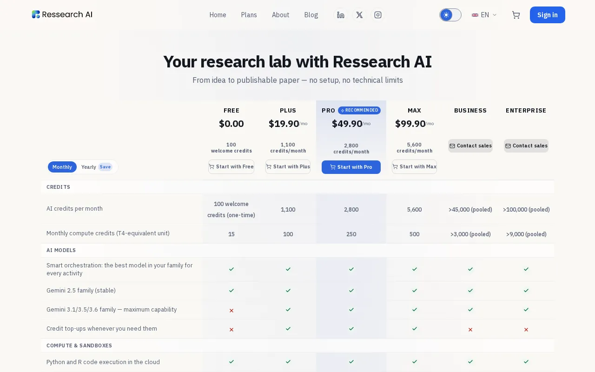Click Gemini 2.5 family checkmark in Free column
This screenshot has width=595, height=372.
click(231, 291)
